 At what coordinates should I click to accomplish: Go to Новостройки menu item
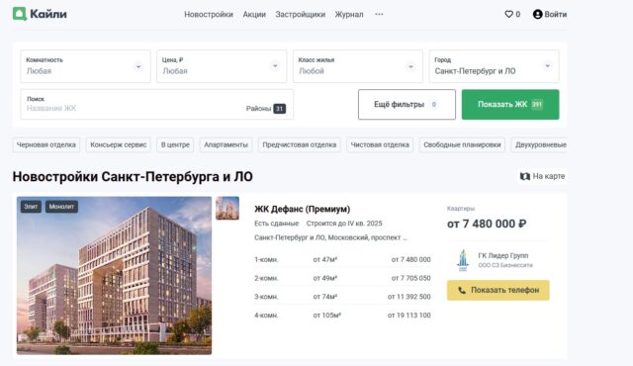[x=209, y=14]
